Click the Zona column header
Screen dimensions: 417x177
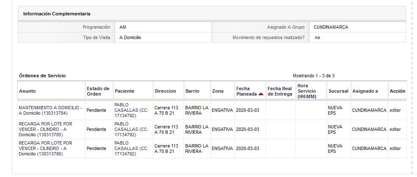(x=218, y=91)
